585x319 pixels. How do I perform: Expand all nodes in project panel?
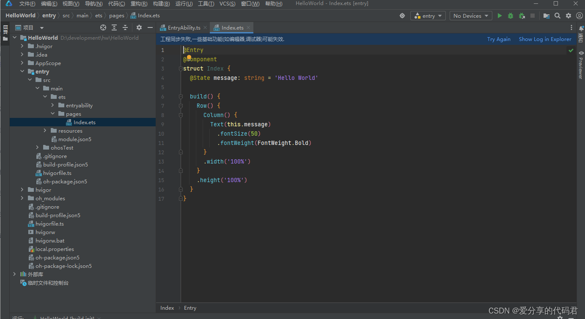tap(114, 27)
